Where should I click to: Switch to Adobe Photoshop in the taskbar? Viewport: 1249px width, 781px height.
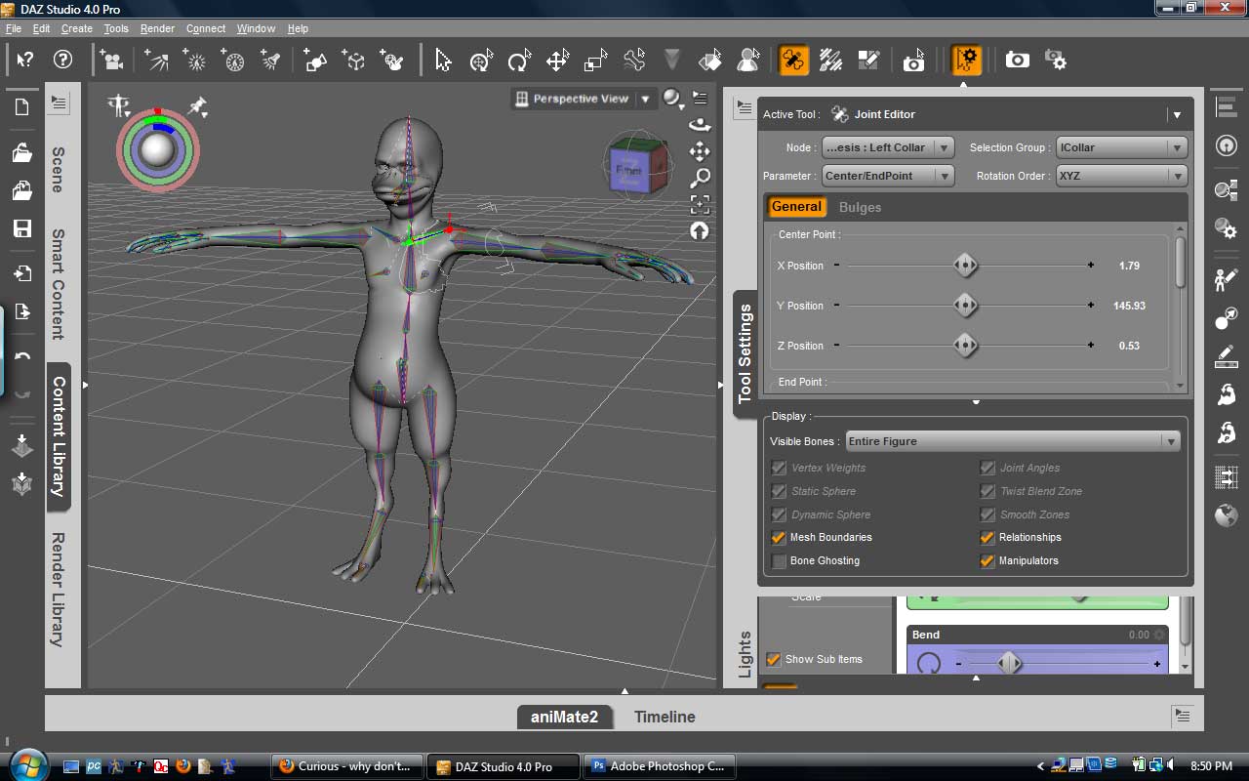click(659, 766)
